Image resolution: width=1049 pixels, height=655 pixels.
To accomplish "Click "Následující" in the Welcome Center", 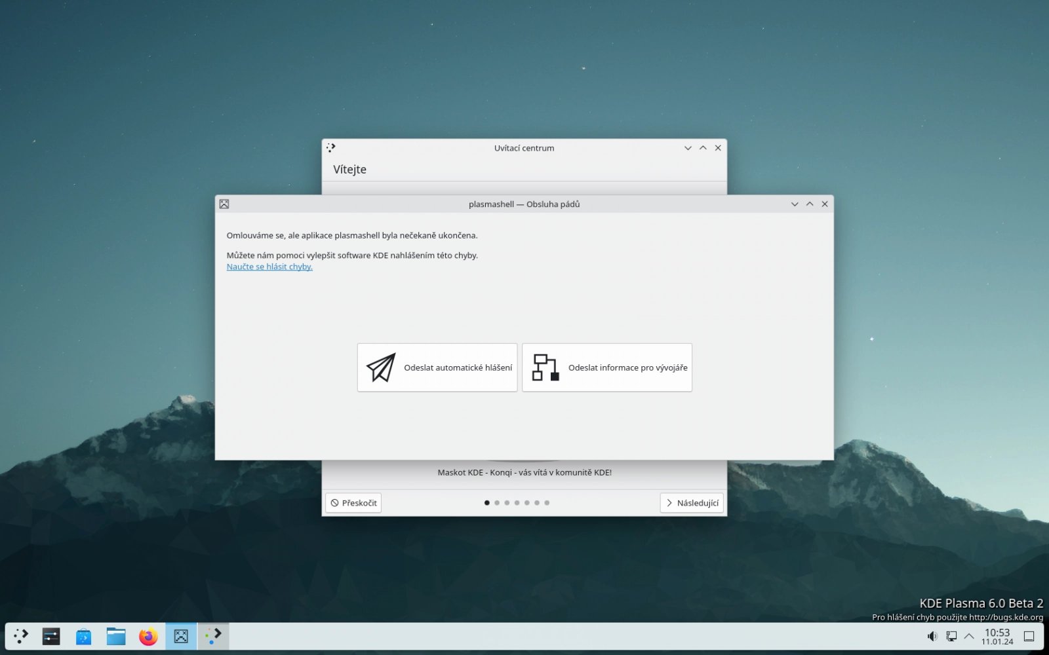I will 692,503.
